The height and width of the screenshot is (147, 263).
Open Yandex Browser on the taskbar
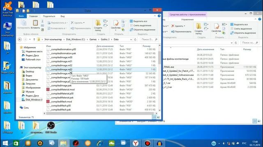tap(135, 143)
